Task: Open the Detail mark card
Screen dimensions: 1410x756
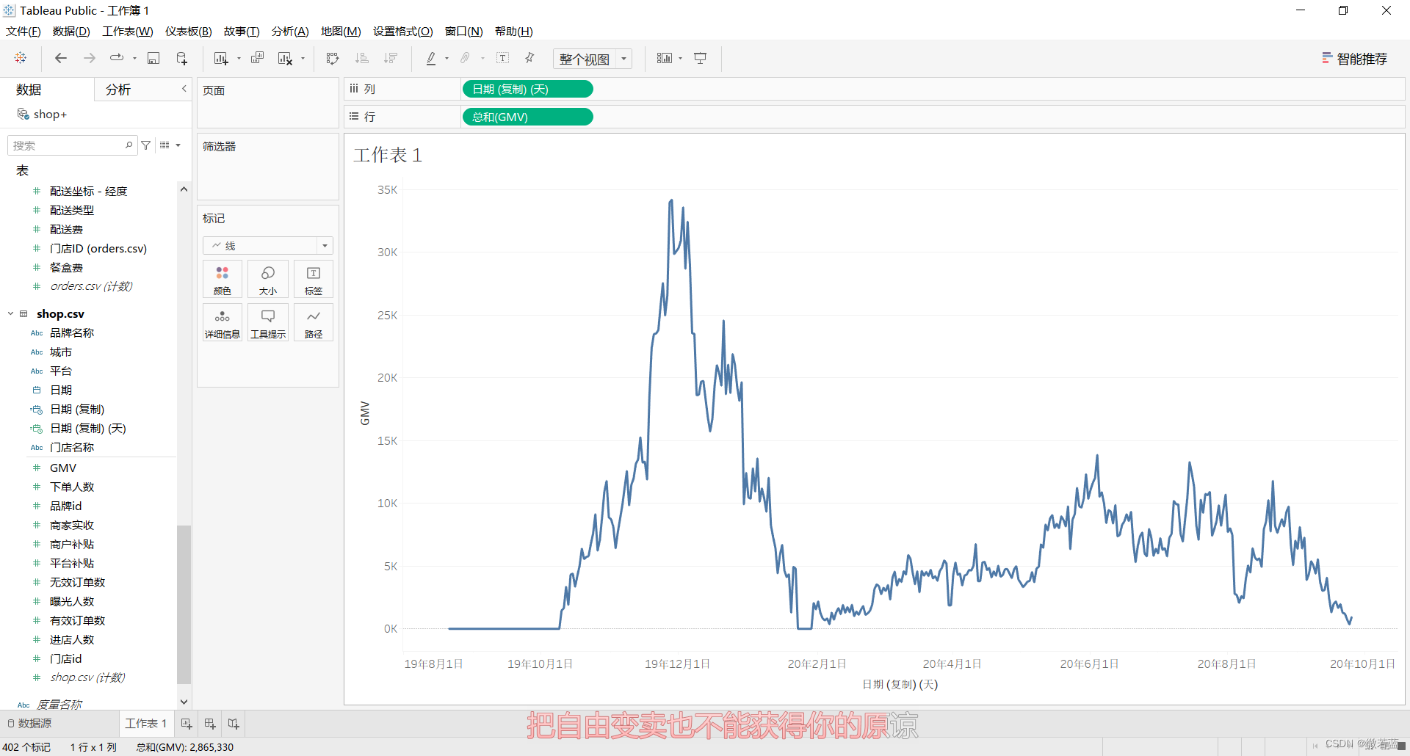Action: click(223, 323)
